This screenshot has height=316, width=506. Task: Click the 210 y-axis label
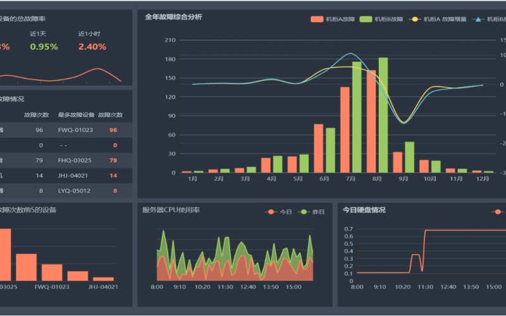pos(170,40)
